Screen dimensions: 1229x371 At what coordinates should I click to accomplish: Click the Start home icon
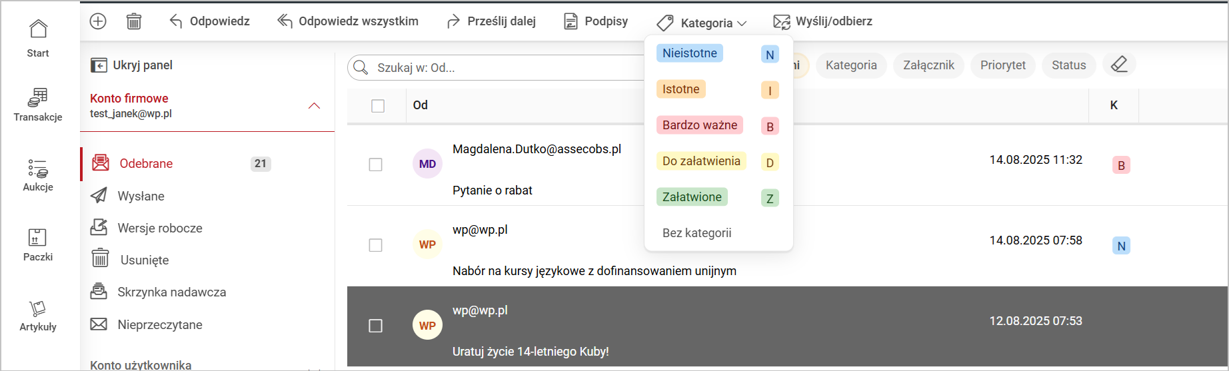(x=38, y=38)
